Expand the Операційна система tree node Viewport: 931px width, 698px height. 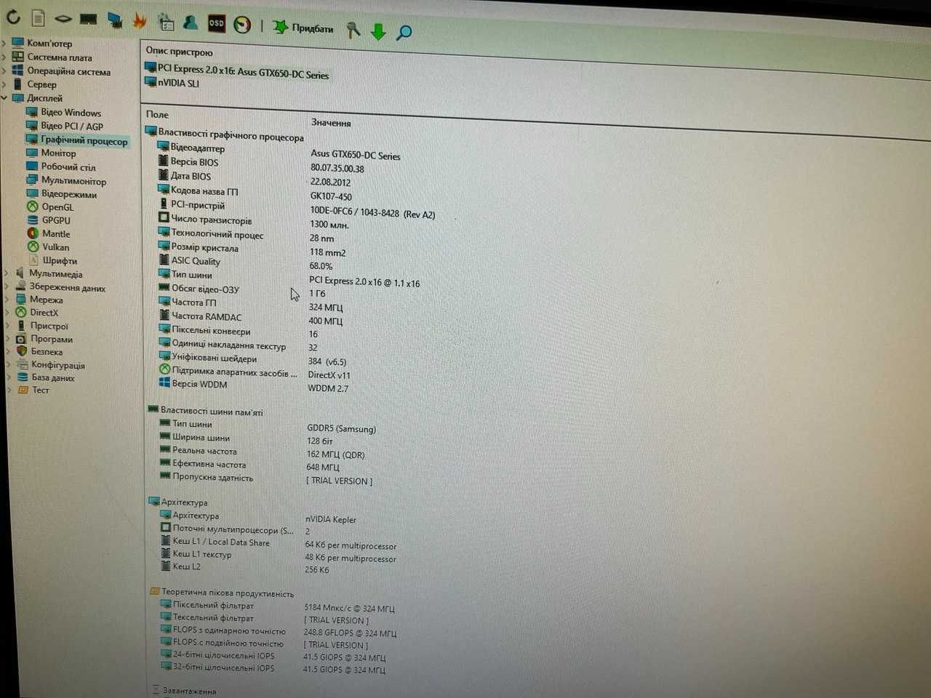point(4,71)
